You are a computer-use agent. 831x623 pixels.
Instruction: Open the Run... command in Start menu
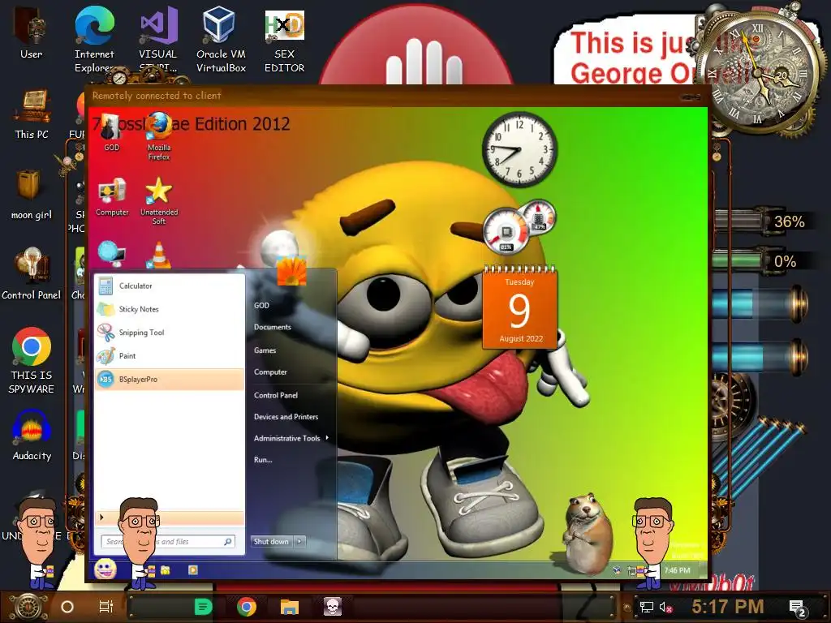tap(263, 459)
